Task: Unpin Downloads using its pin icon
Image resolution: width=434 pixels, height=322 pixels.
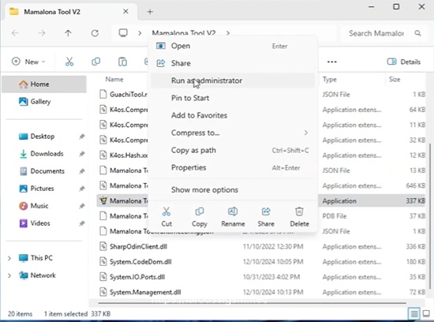Action: 81,154
